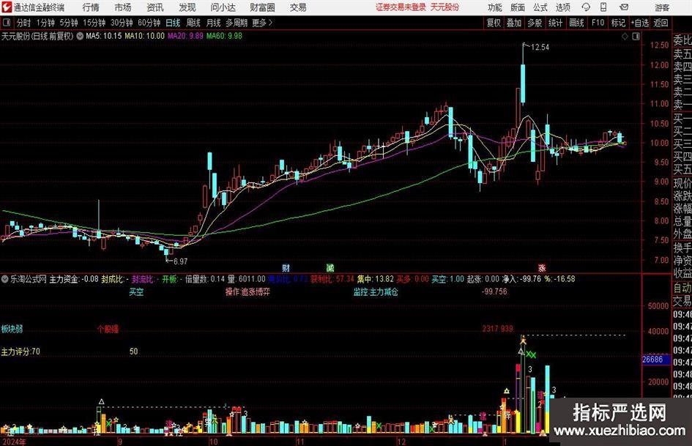Open the 公式 menu
The height and width of the screenshot is (446, 692).
tap(540, 7)
